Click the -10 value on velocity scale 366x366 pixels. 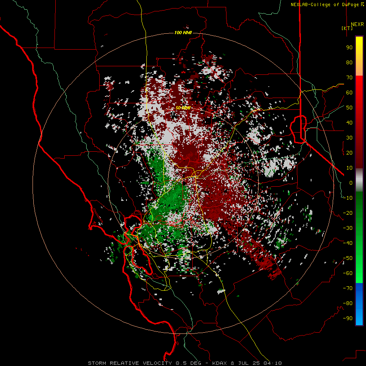click(348, 198)
